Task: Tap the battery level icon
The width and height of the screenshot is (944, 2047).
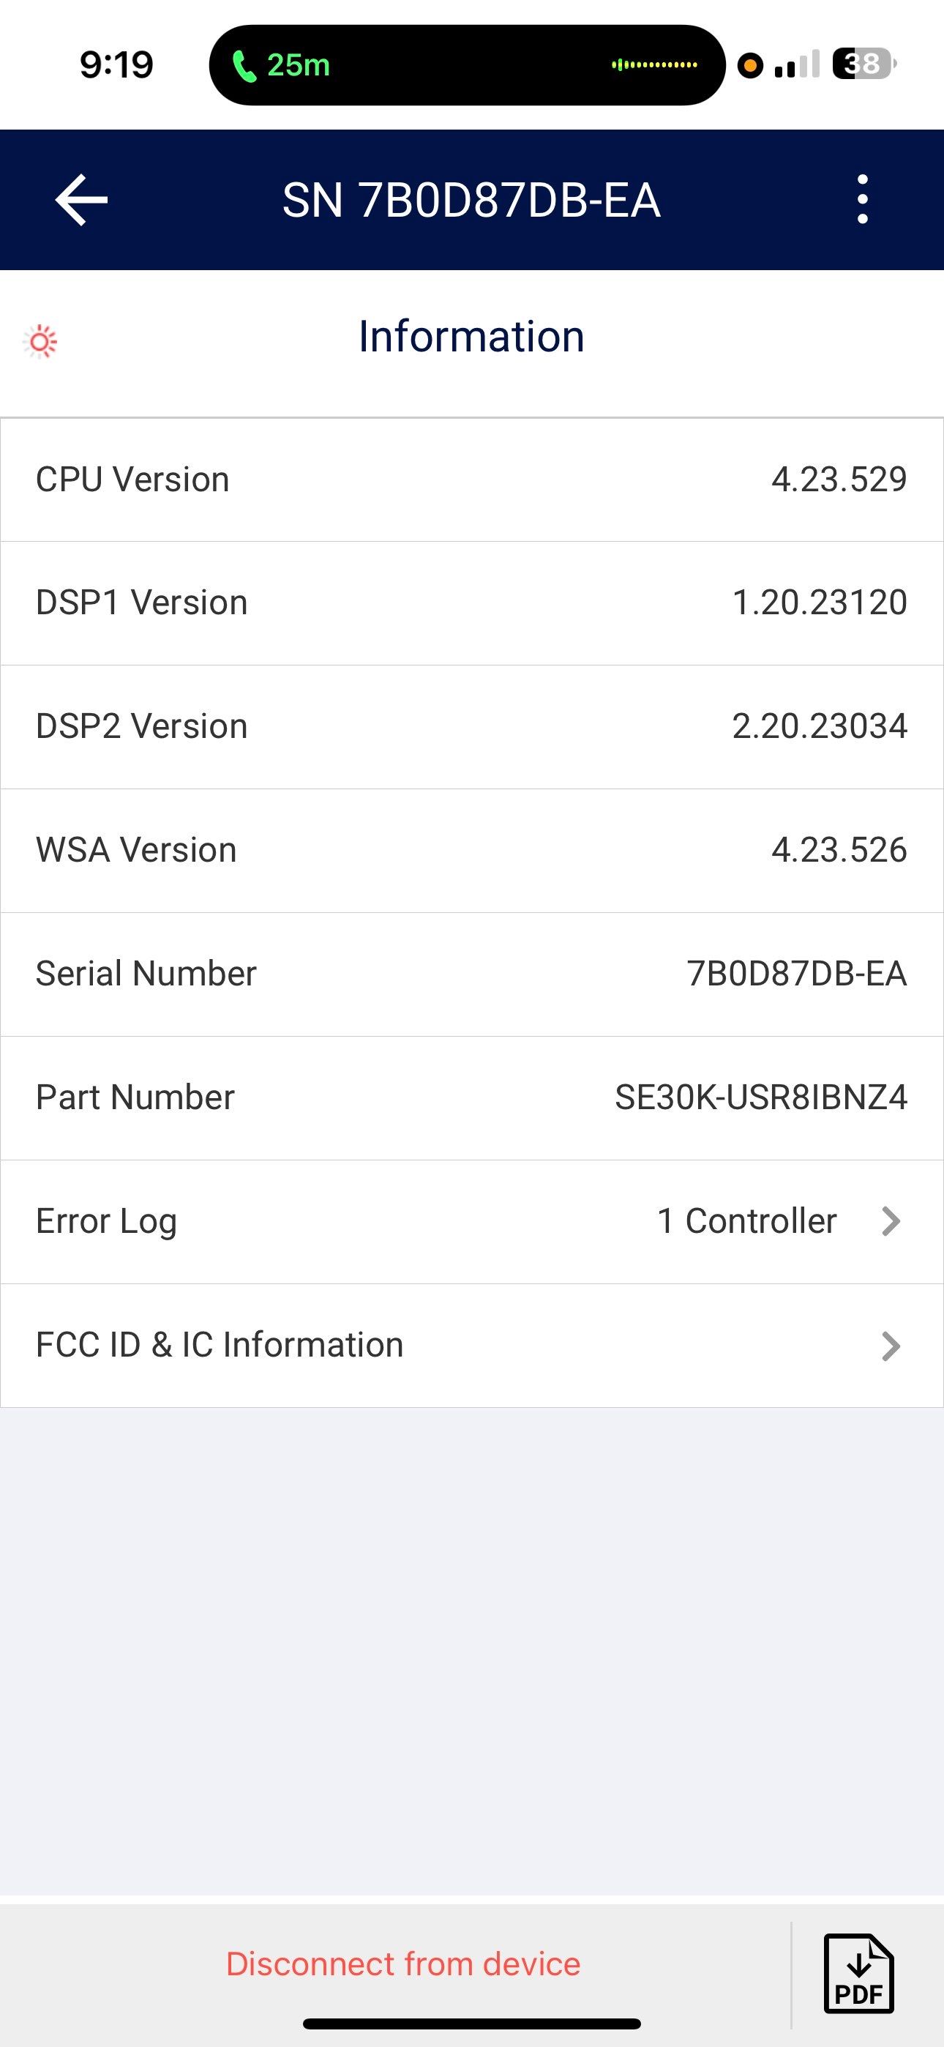Action: tap(864, 64)
